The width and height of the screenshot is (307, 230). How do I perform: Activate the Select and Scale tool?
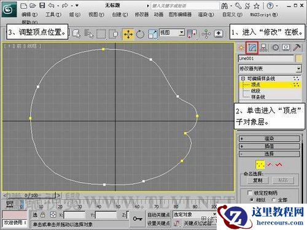[153, 34]
